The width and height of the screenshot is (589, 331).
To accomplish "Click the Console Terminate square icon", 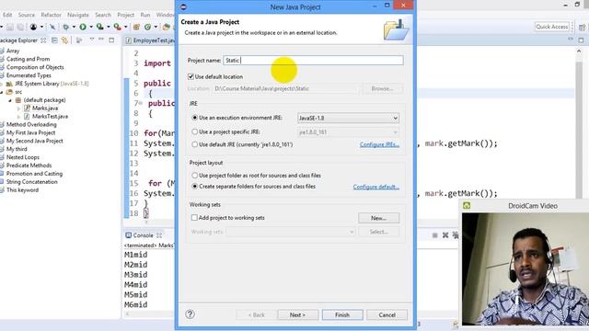I will tap(434, 235).
